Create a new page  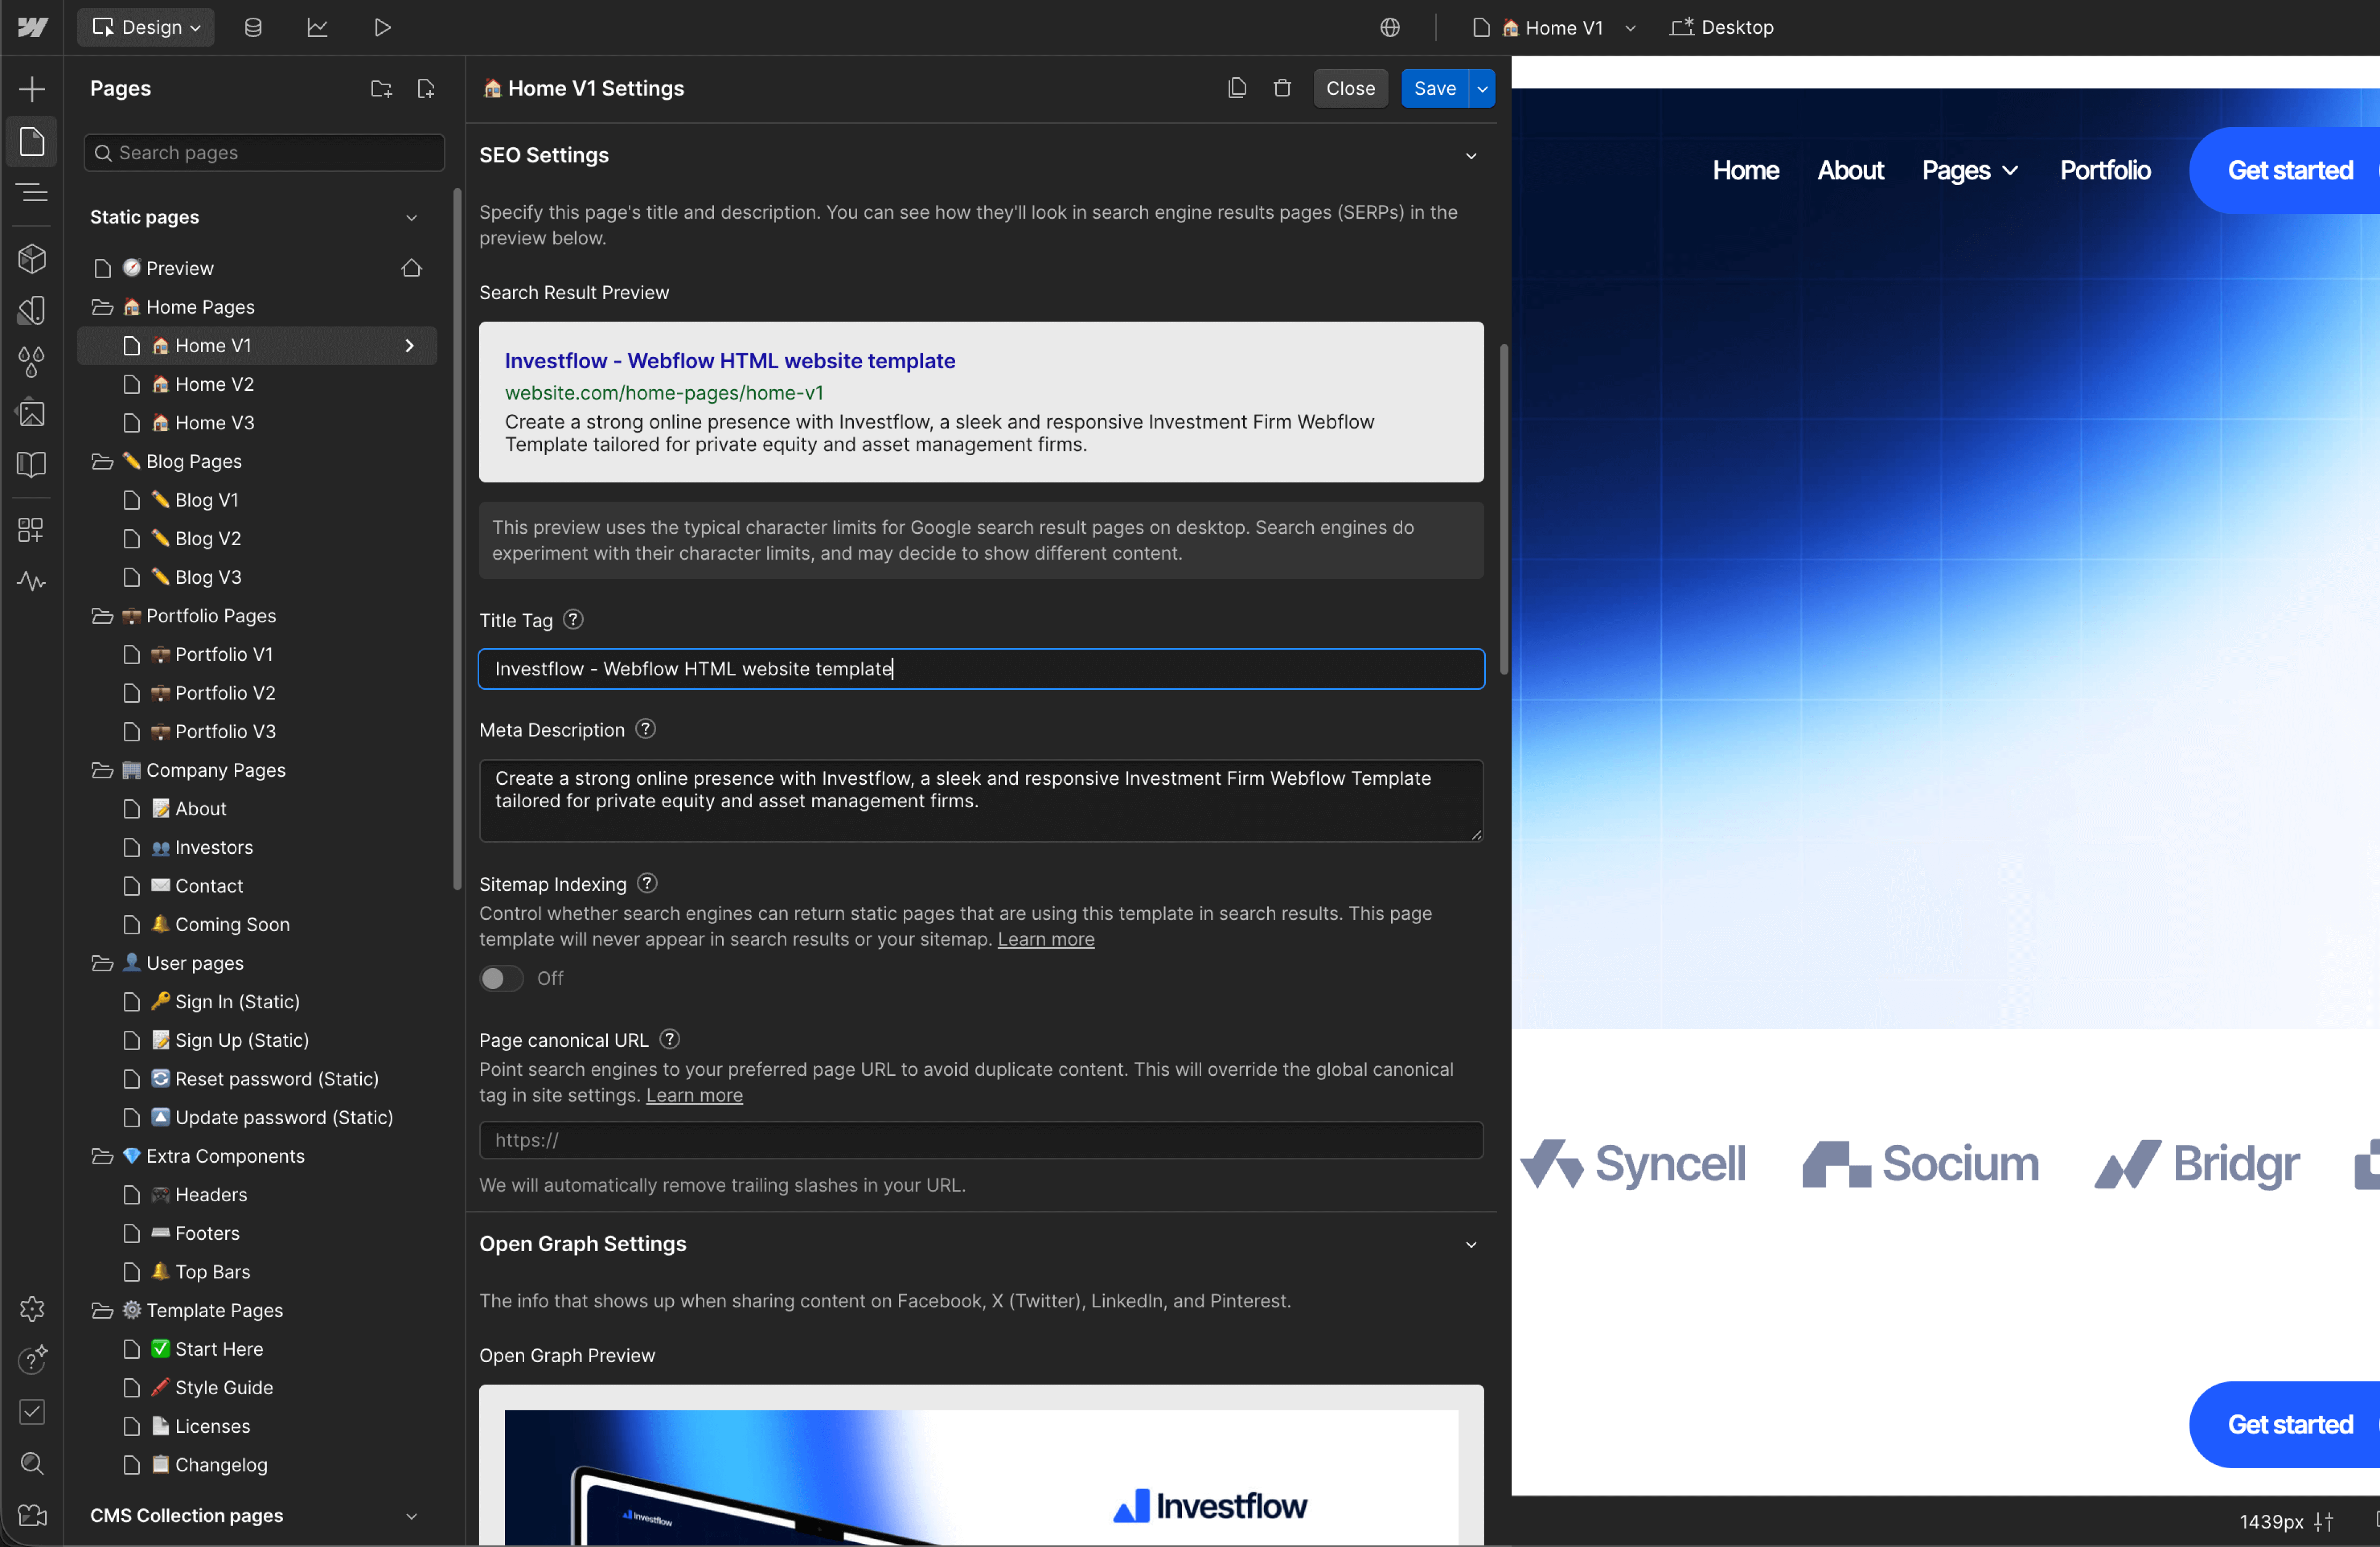(x=425, y=88)
